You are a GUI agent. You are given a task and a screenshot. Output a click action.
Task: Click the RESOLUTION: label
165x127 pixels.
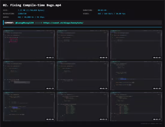[9, 14]
